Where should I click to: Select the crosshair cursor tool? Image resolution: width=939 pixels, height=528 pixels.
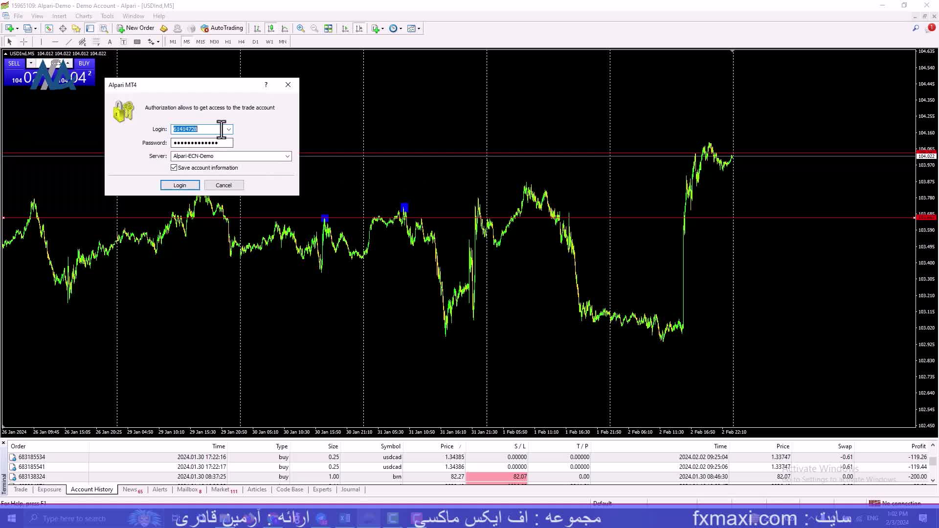(x=23, y=42)
